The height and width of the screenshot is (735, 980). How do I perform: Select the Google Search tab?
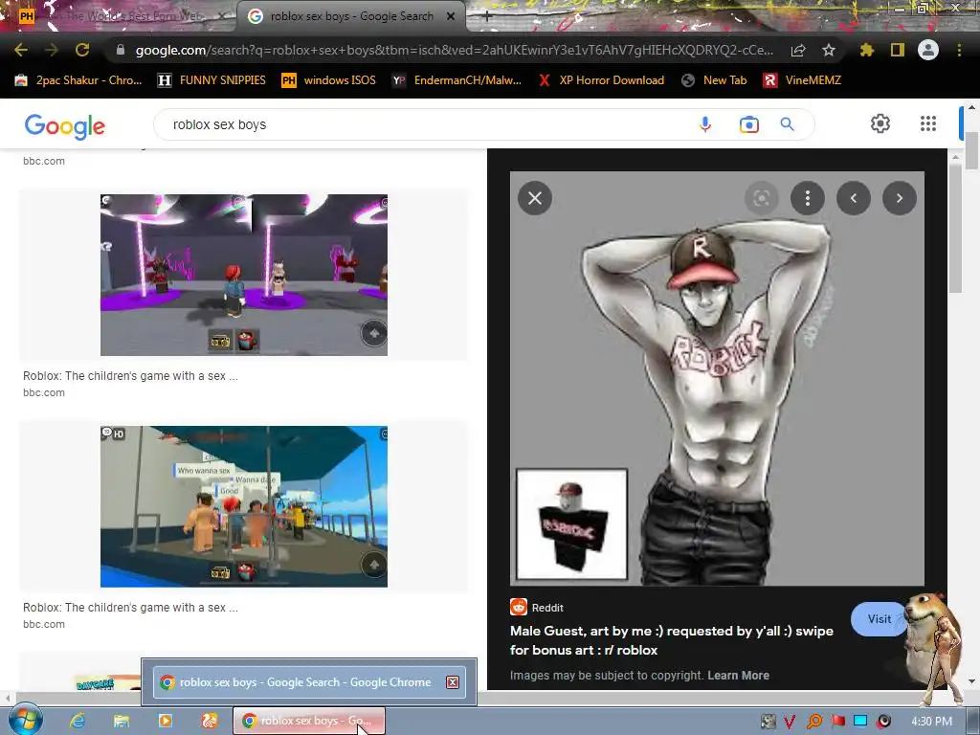click(x=350, y=16)
